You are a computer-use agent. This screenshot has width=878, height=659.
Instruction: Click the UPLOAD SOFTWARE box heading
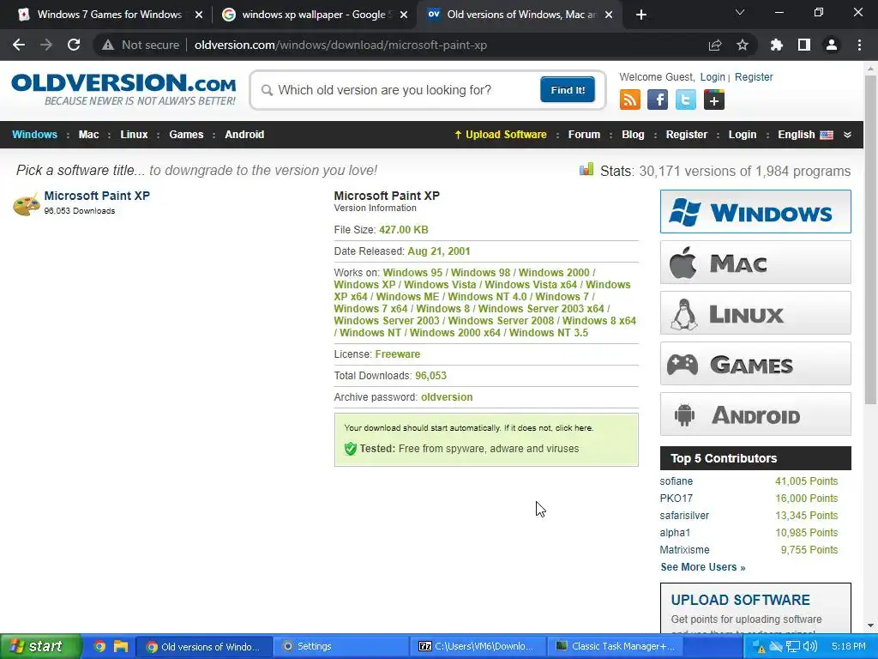(x=740, y=600)
